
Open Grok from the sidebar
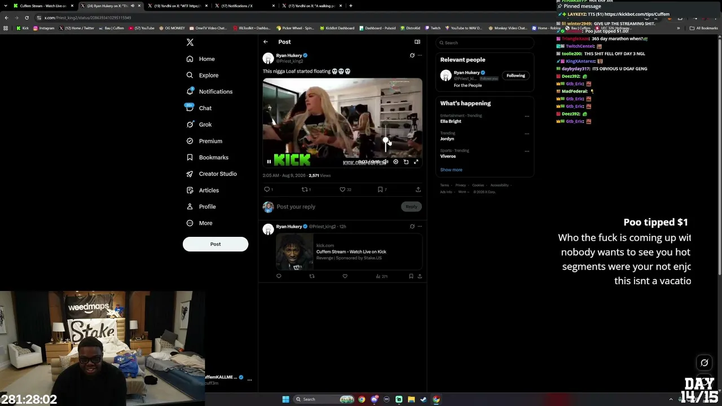[x=199, y=125]
